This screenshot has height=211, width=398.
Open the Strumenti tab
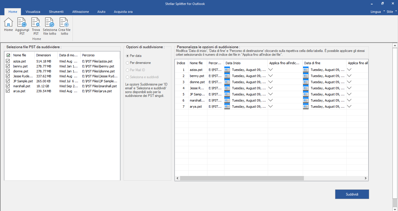[56, 12]
